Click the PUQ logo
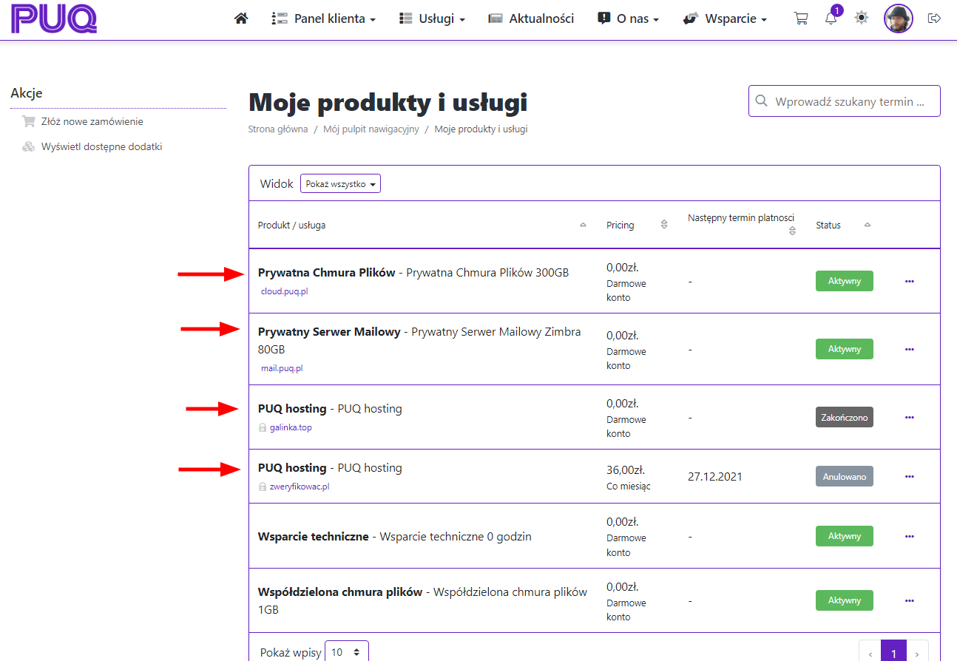 (54, 19)
